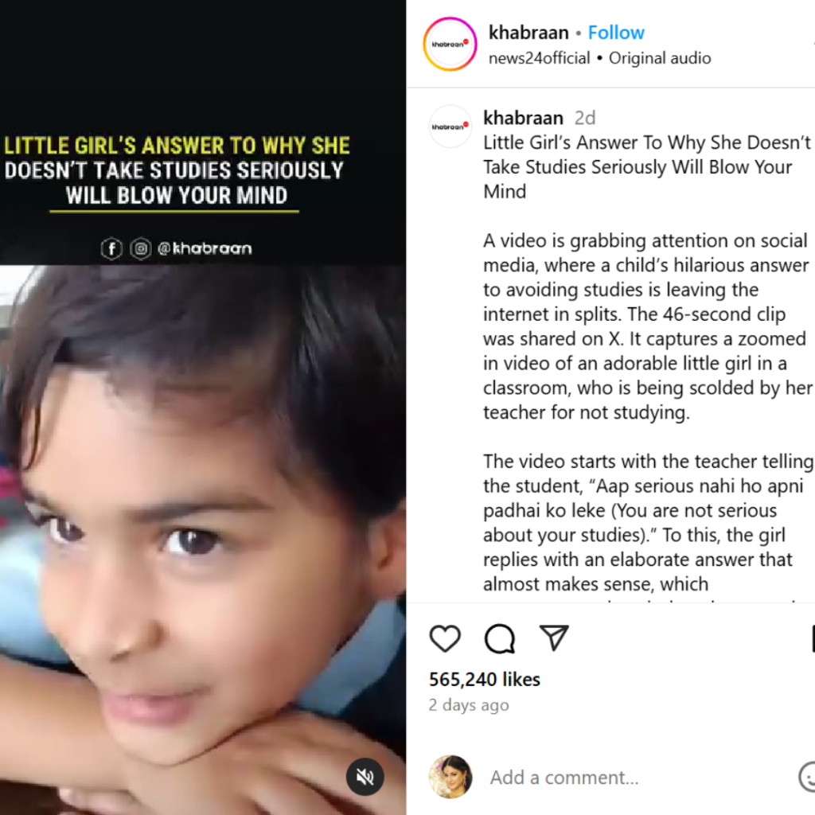Click your profile picture near comment box
This screenshot has width=815, height=815.
point(450,777)
